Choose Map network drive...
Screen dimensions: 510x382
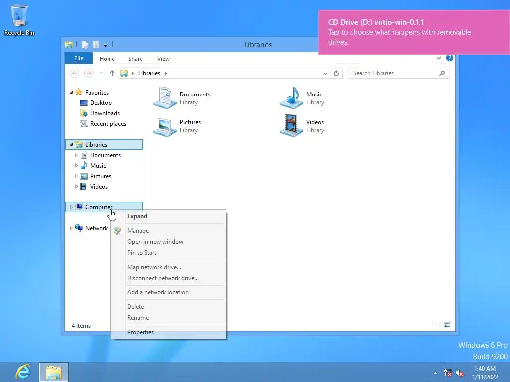[168, 267]
